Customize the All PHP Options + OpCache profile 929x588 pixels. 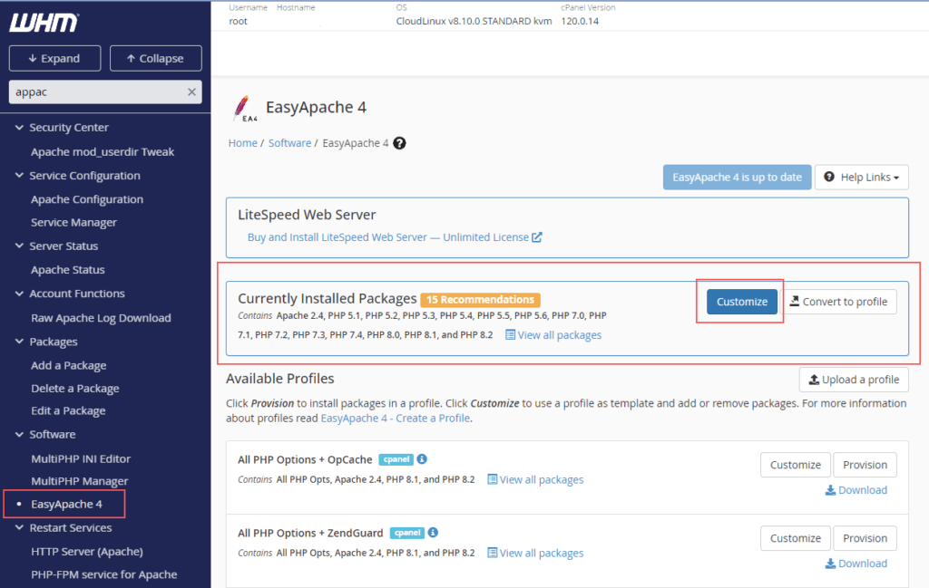795,465
